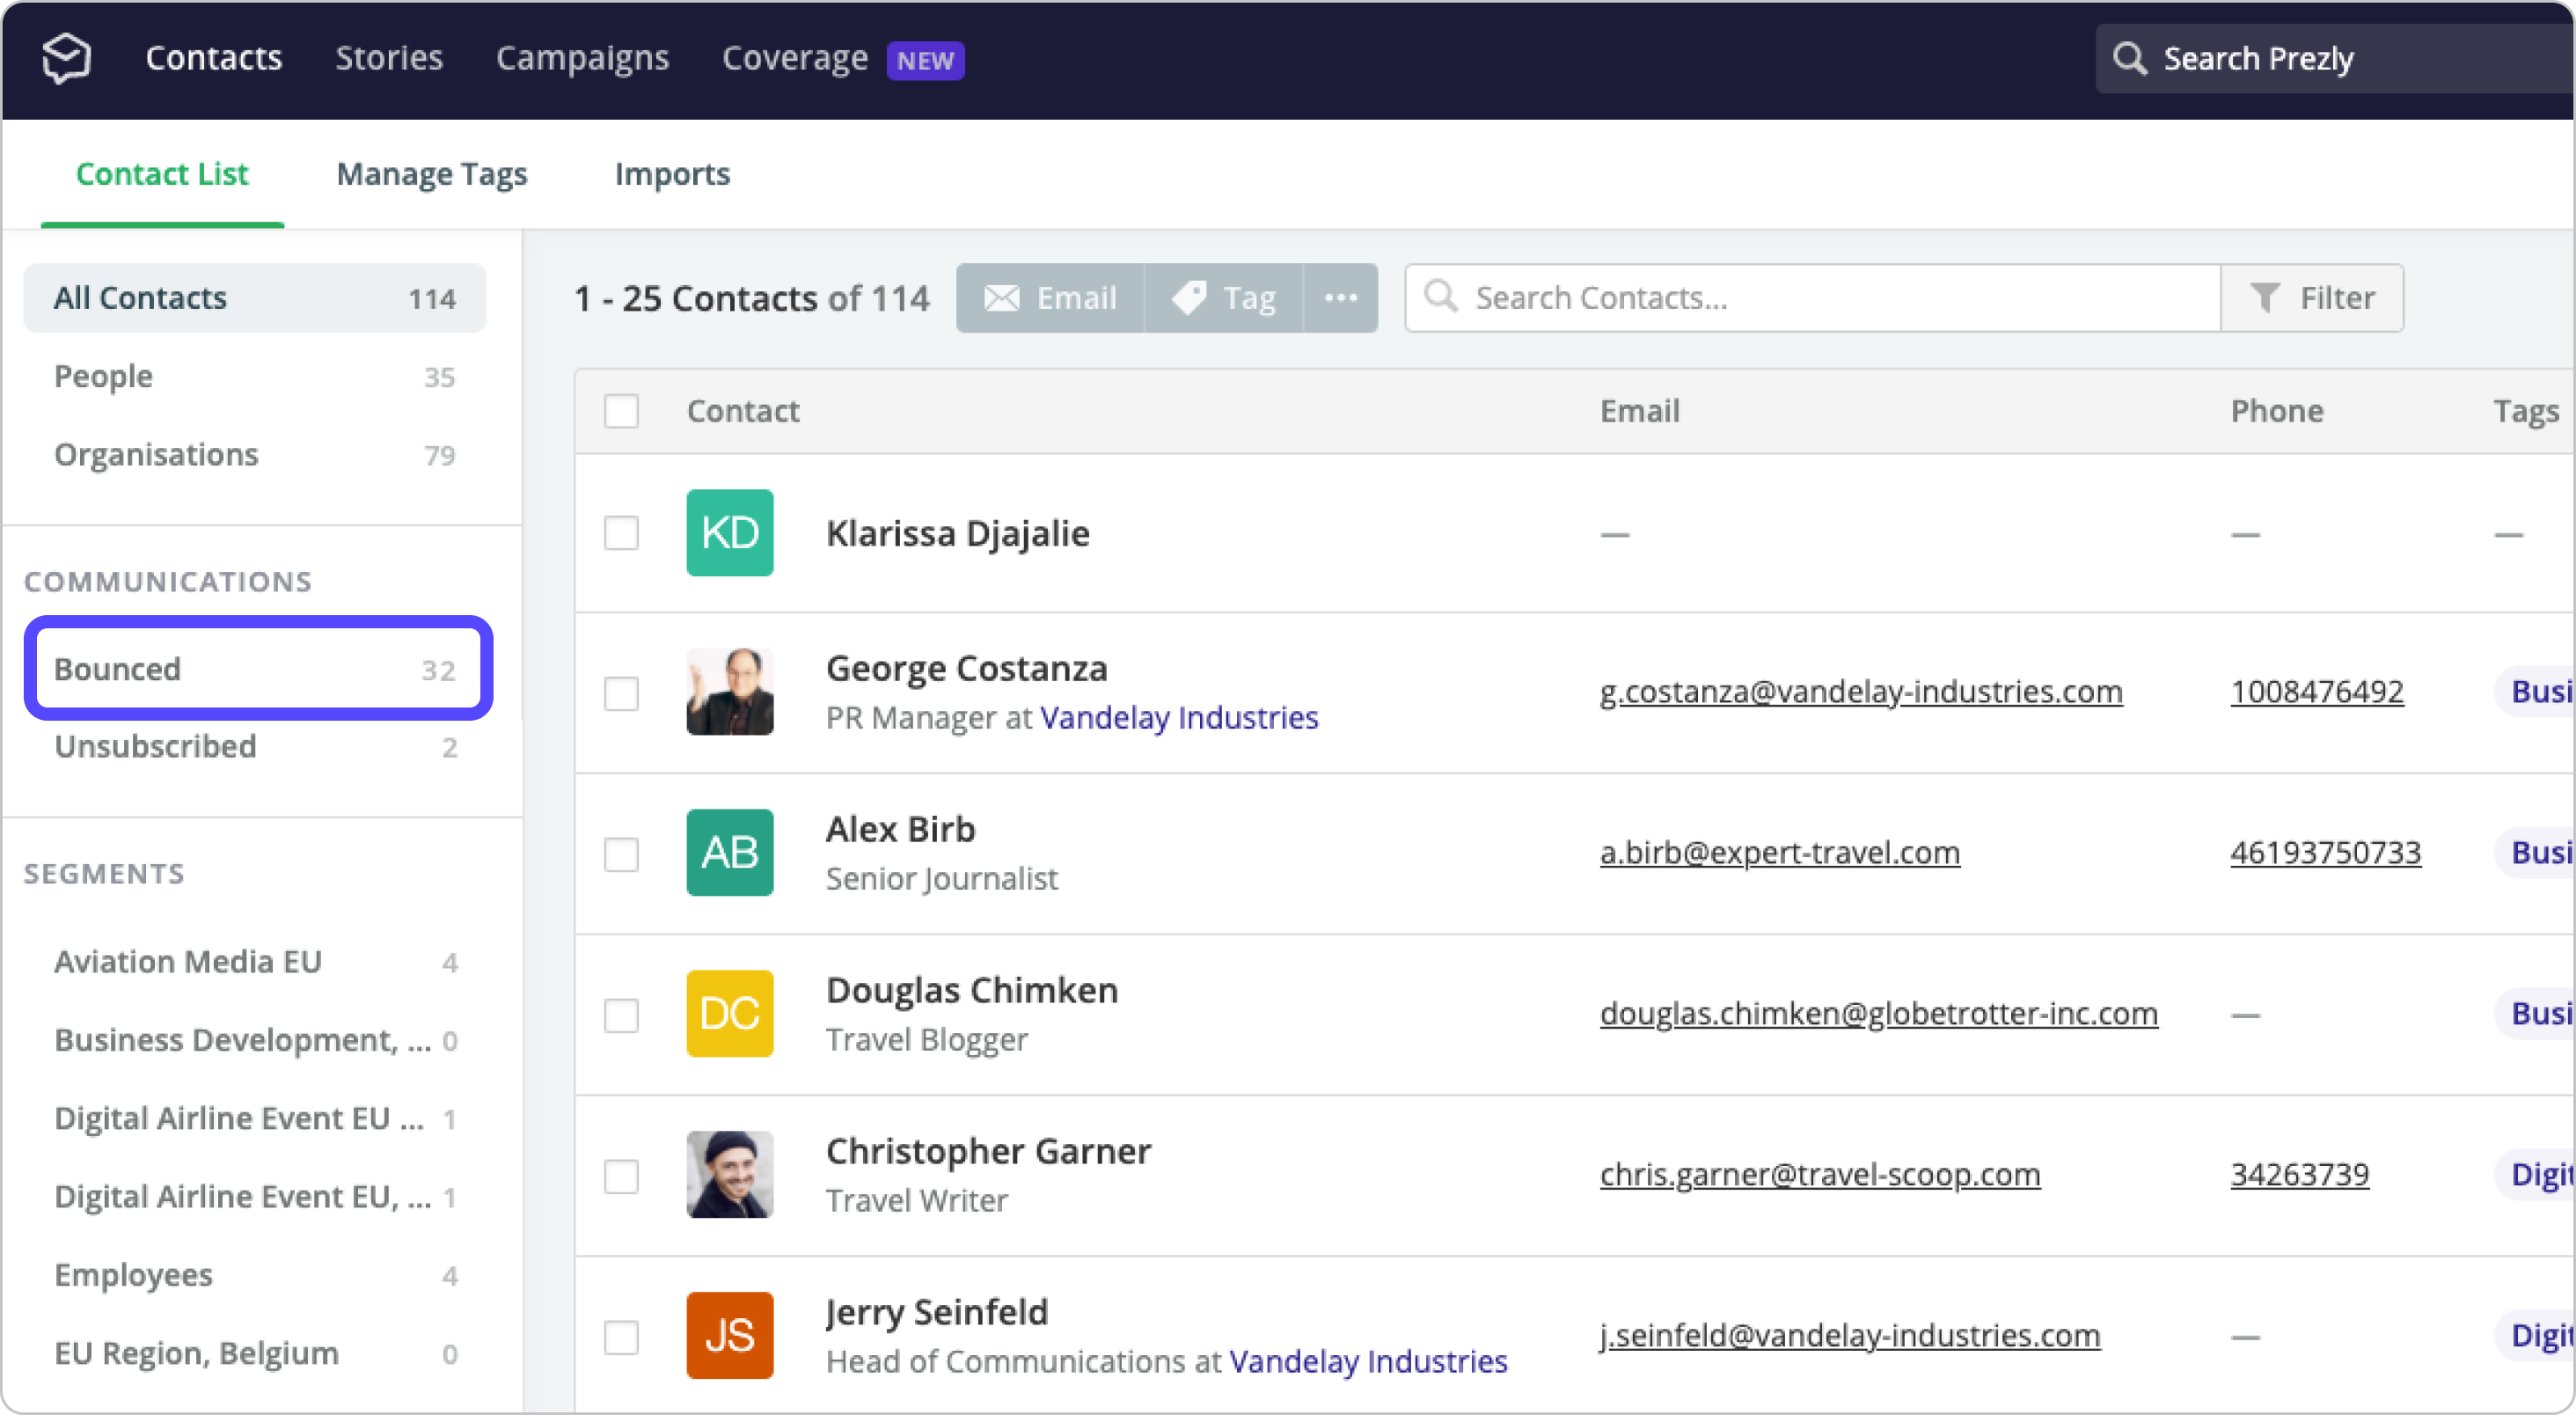The width and height of the screenshot is (2576, 1415).
Task: Open the Aviation Media EU segment
Action: point(255,961)
